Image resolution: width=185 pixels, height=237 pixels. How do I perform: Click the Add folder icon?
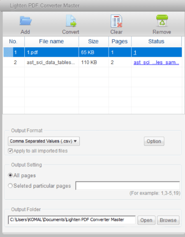click(25, 21)
